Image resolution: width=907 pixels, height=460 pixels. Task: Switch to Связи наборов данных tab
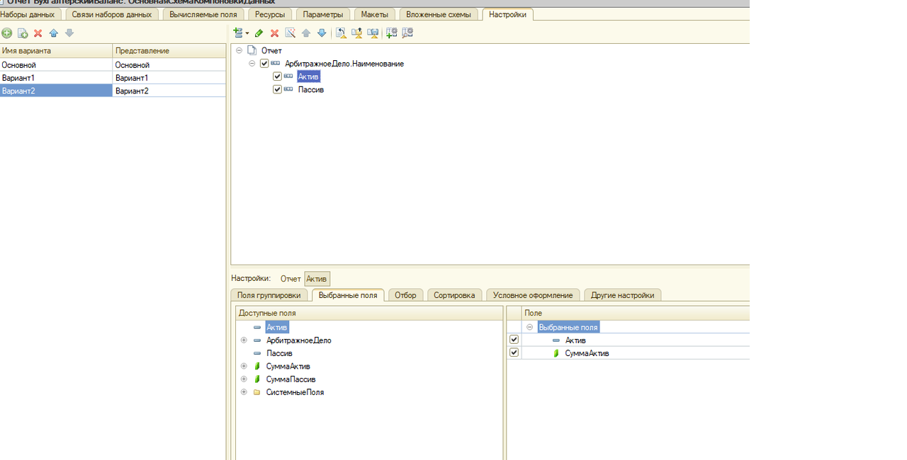tap(112, 14)
